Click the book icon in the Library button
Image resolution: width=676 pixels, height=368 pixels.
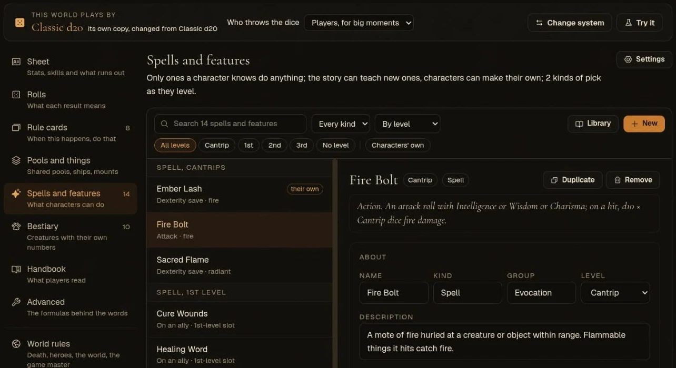pyautogui.click(x=579, y=124)
